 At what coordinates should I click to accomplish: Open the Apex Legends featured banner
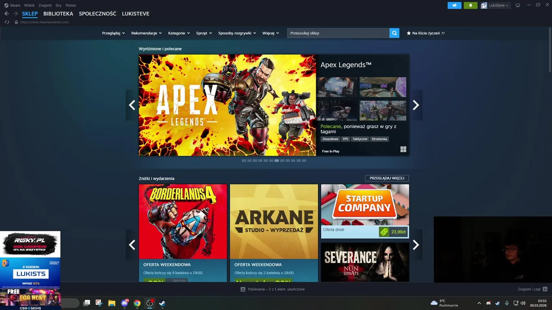227,105
